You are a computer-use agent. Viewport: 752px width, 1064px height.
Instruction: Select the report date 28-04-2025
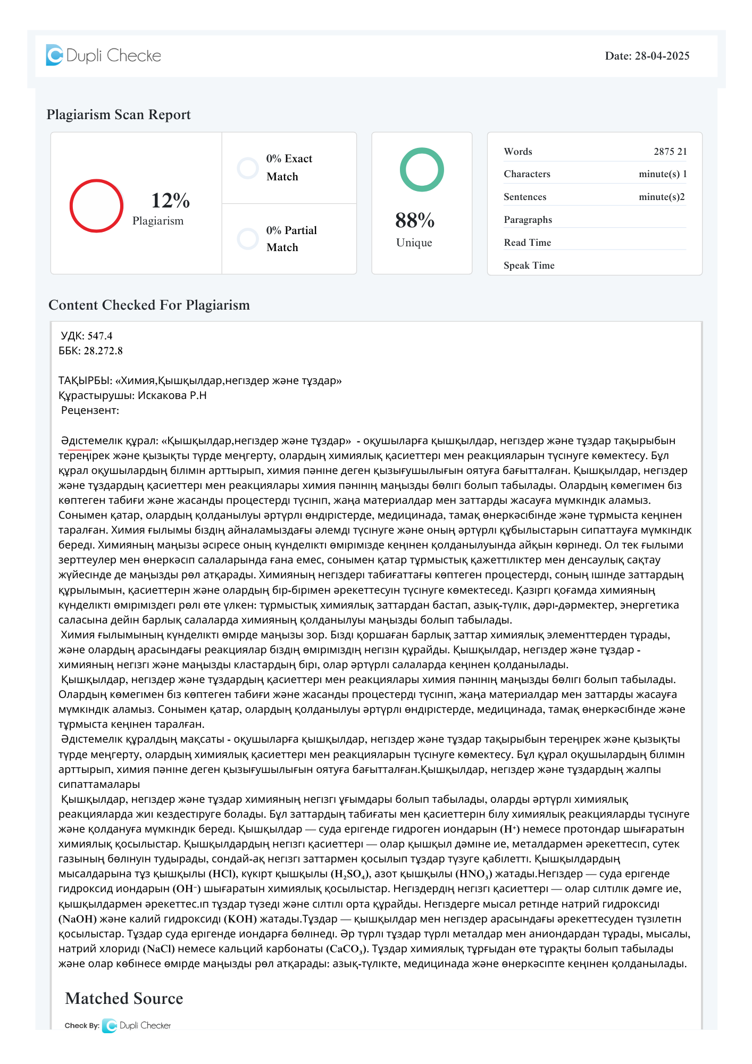point(662,56)
